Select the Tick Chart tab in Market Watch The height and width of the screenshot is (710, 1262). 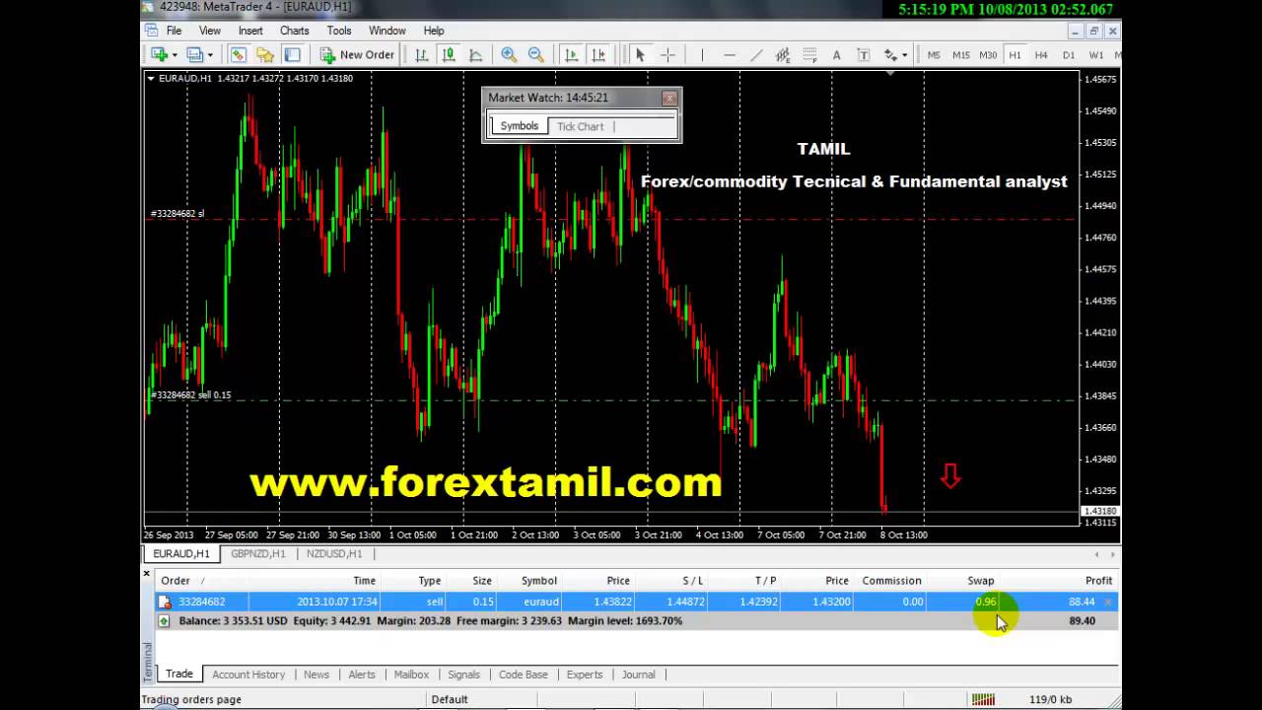pyautogui.click(x=580, y=126)
